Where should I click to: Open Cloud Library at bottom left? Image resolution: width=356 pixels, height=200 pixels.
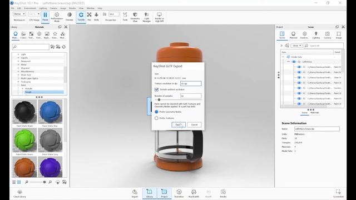pyautogui.click(x=20, y=194)
